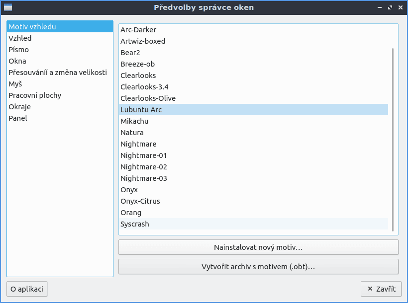The height and width of the screenshot is (303, 408).
Task: Select the Syscrash theme
Action: (x=135, y=224)
